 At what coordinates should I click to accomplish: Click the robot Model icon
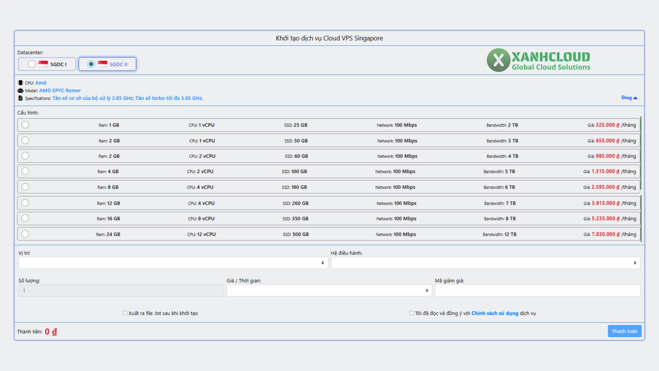coord(20,90)
